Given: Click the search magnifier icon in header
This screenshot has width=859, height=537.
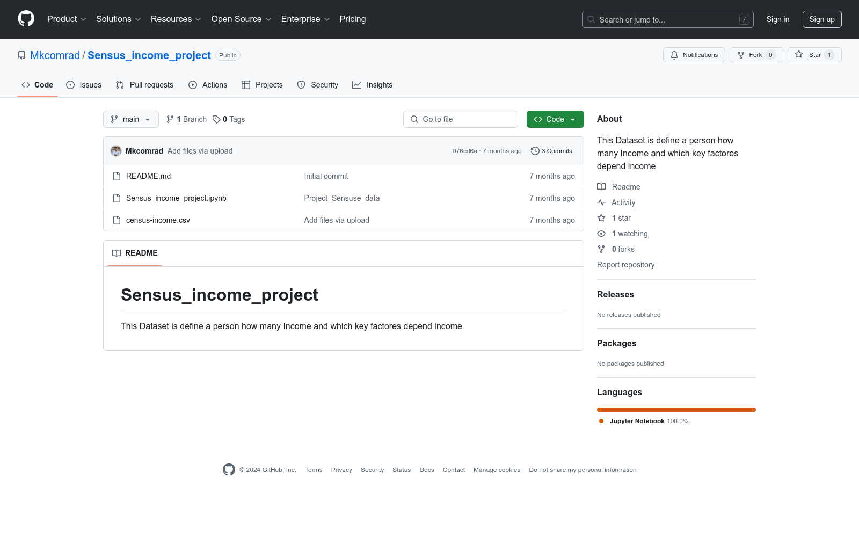Looking at the screenshot, I should [x=591, y=19].
